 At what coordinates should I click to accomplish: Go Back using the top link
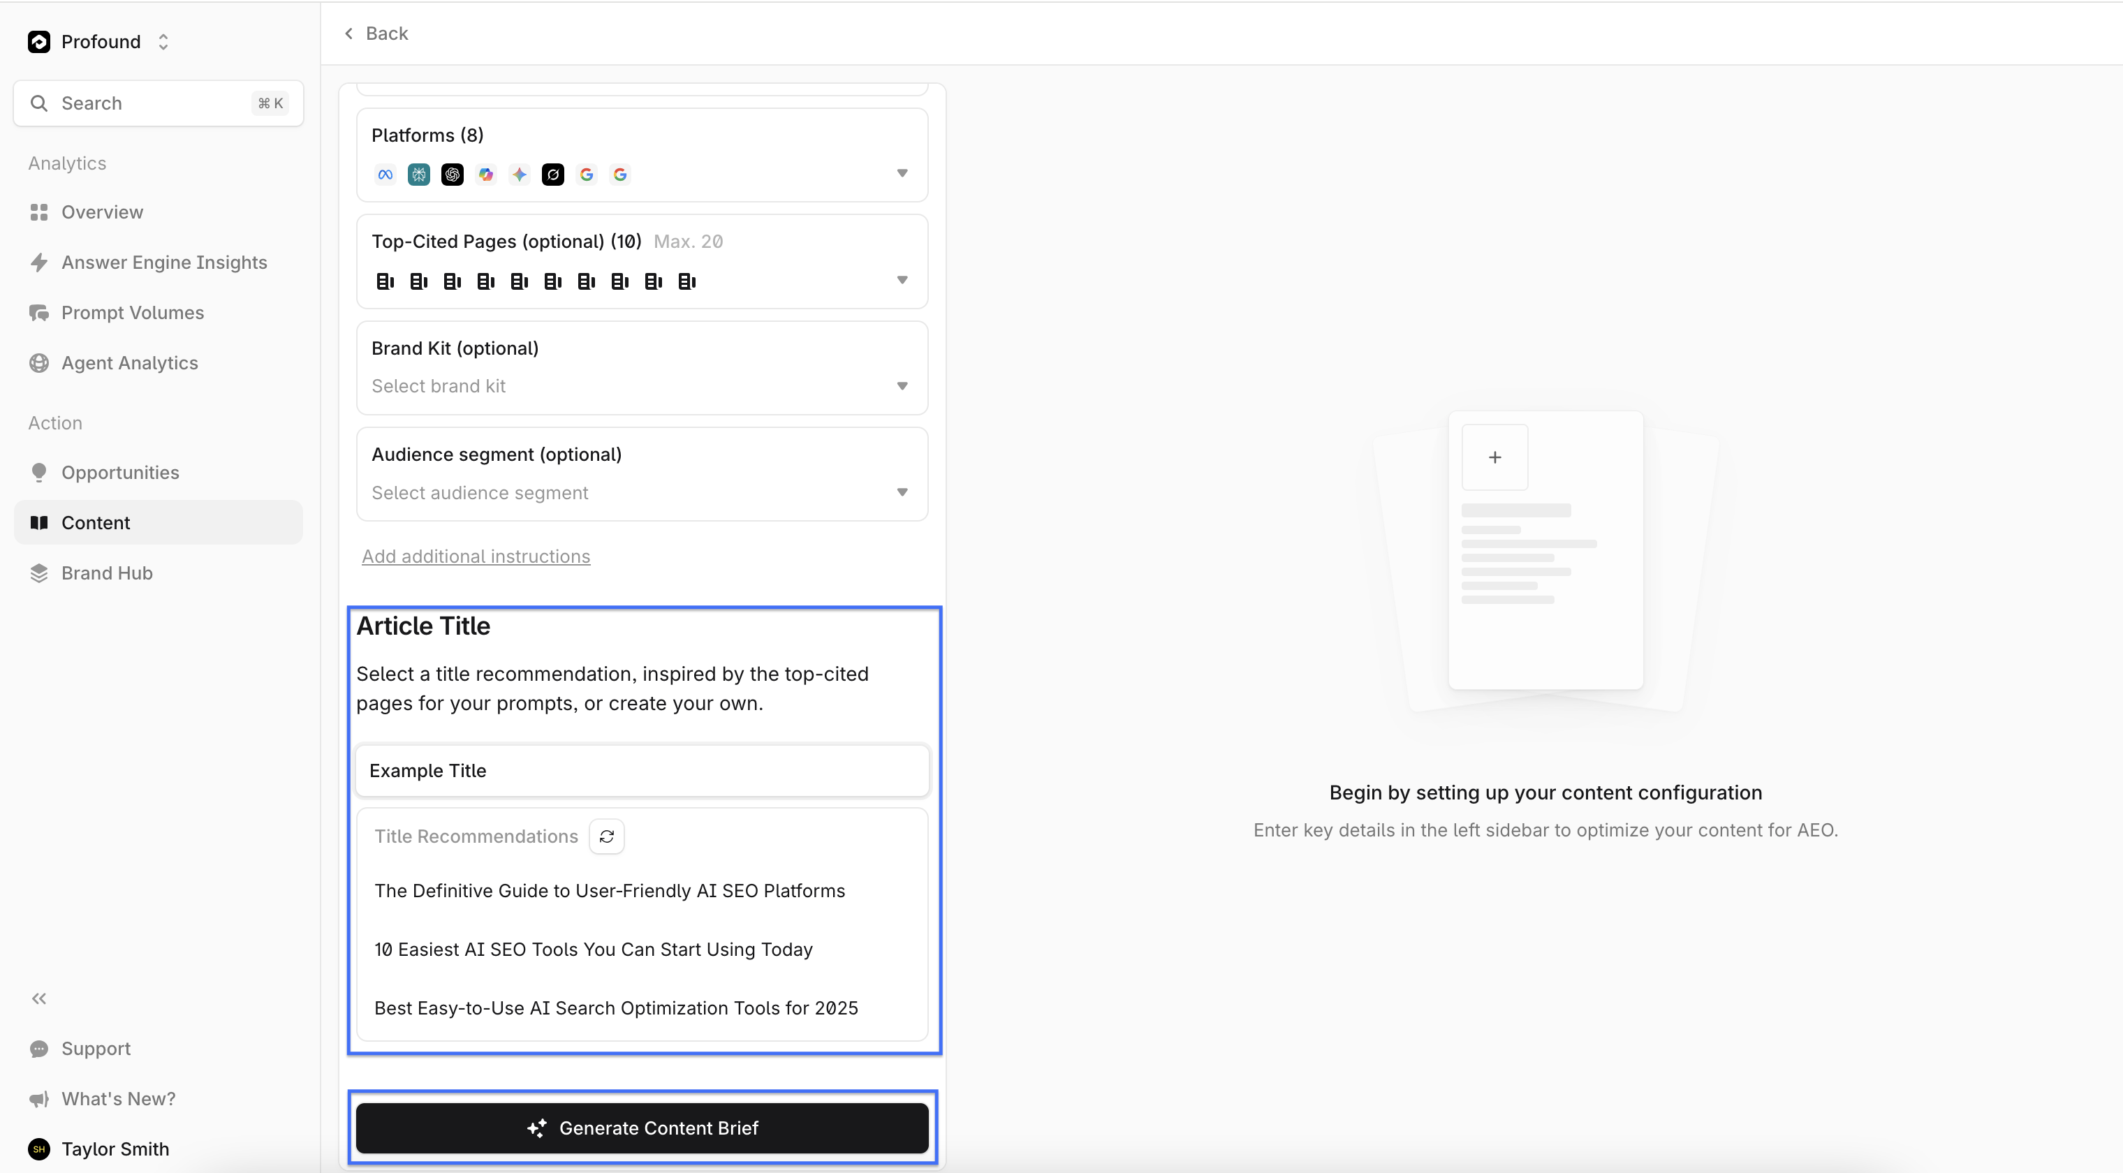coord(376,34)
